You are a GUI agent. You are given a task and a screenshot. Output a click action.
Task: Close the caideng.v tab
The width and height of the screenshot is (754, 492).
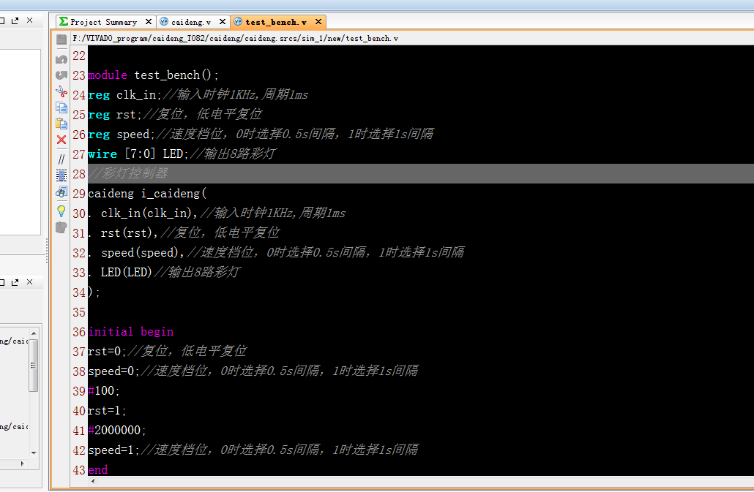(222, 22)
